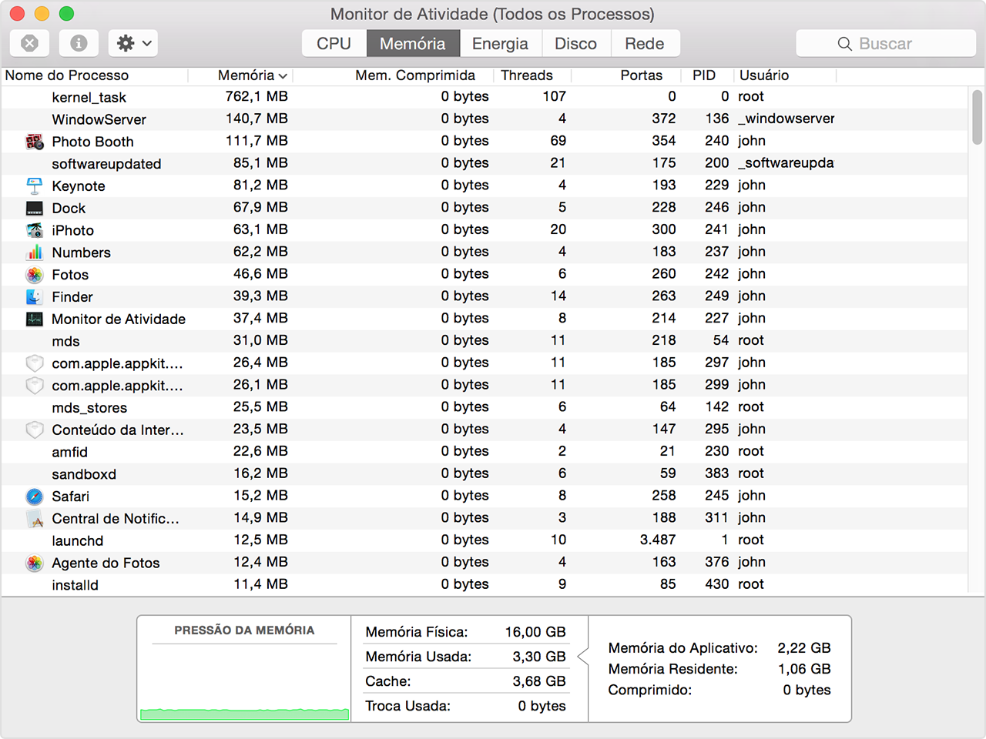Click the Monitor de Atividade row icon
Viewport: 986px width, 739px height.
point(35,319)
